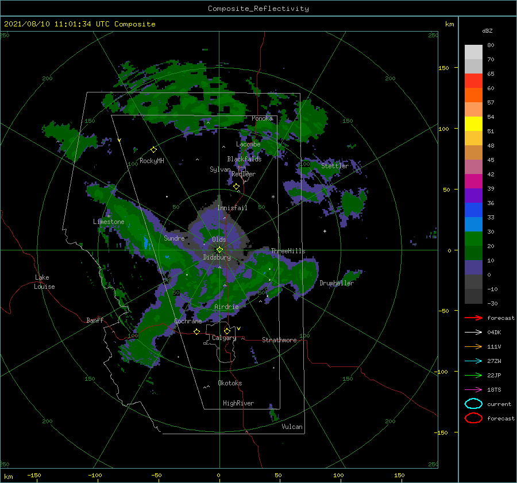Viewport: 517px width, 483px height.
Task: Click the Strathmore label
Action: point(279,340)
